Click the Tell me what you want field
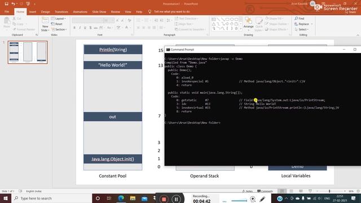Viewport: 361px width, 203px height. tap(171, 11)
